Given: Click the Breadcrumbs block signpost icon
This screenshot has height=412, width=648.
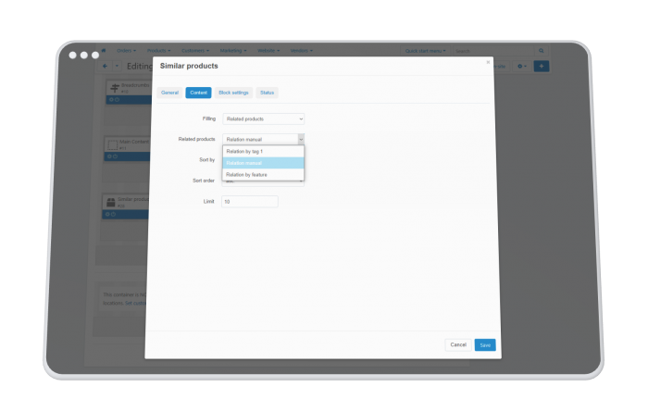Looking at the screenshot, I should click(x=115, y=88).
